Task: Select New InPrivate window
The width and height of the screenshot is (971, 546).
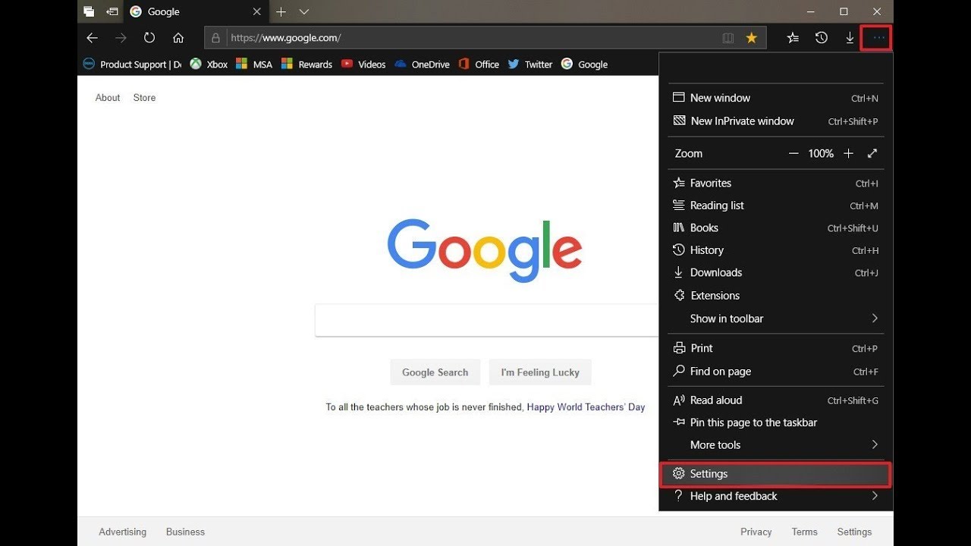Action: pyautogui.click(x=776, y=121)
